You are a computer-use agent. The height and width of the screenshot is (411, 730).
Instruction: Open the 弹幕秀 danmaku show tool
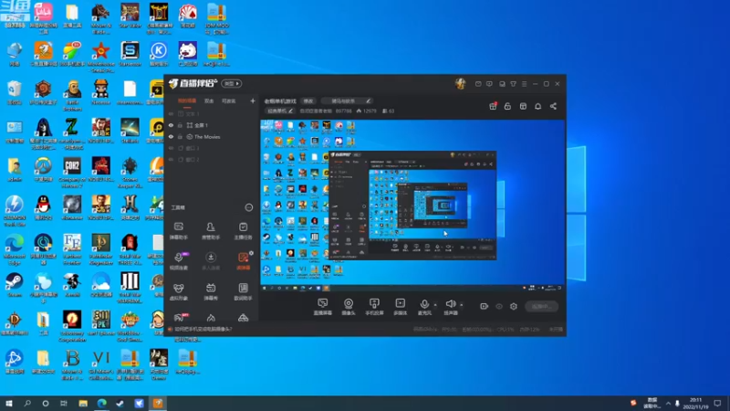[x=211, y=291]
